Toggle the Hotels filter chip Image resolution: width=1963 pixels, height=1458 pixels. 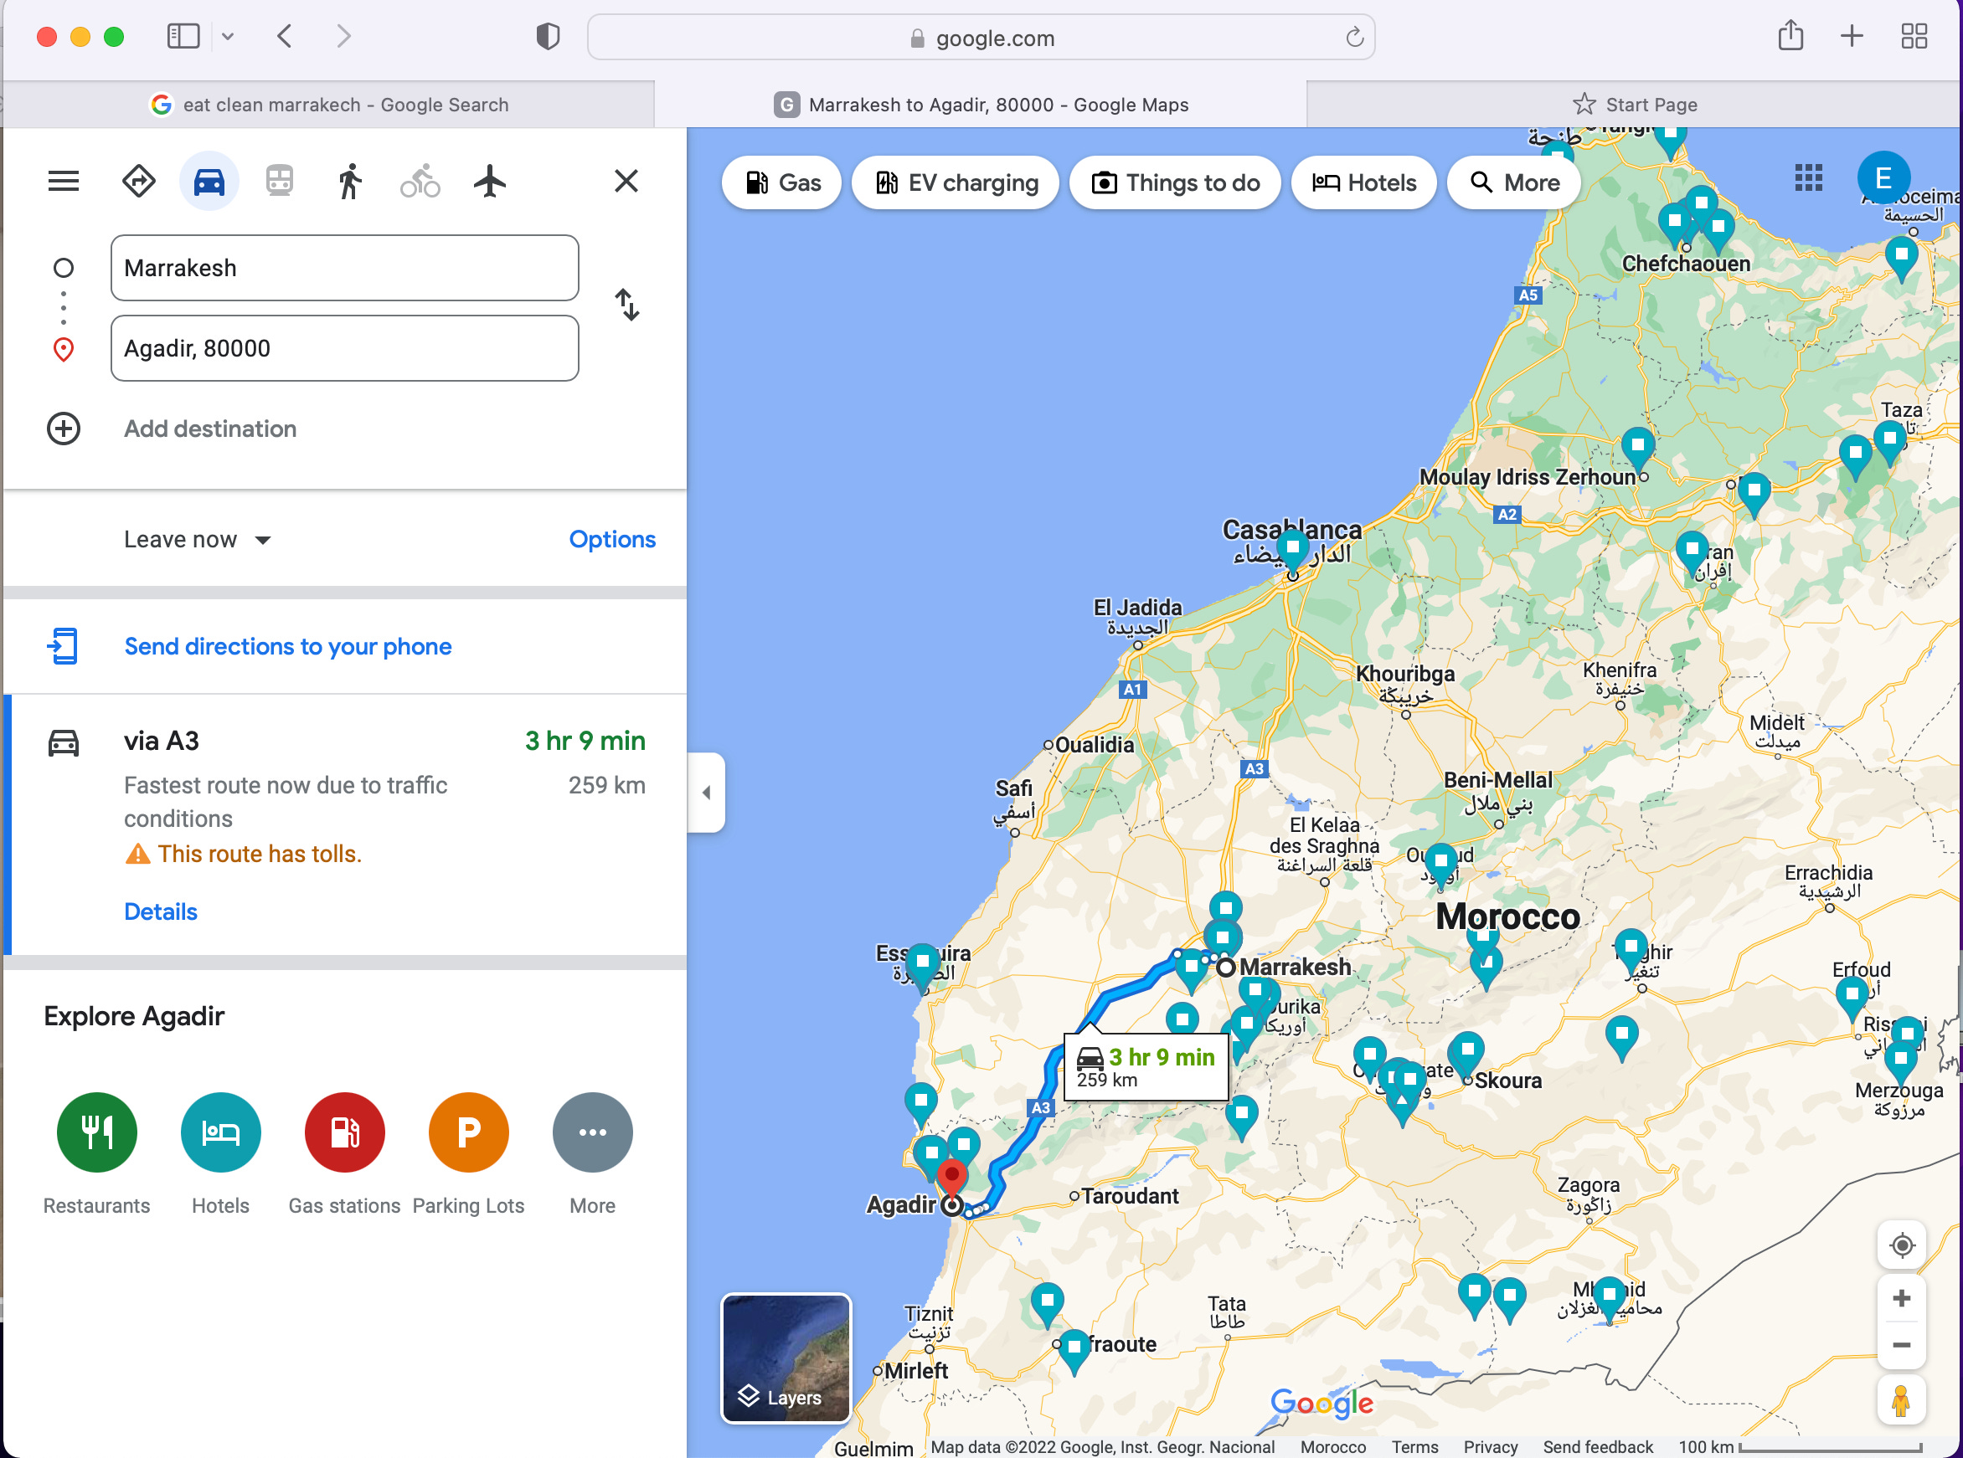1363,182
